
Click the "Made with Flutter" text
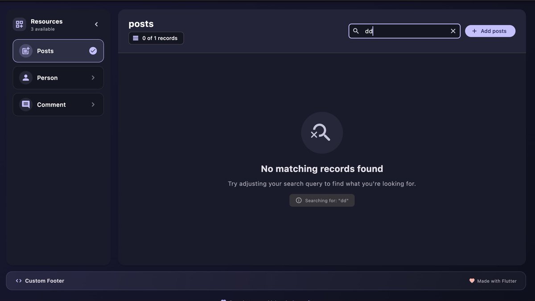497,281
